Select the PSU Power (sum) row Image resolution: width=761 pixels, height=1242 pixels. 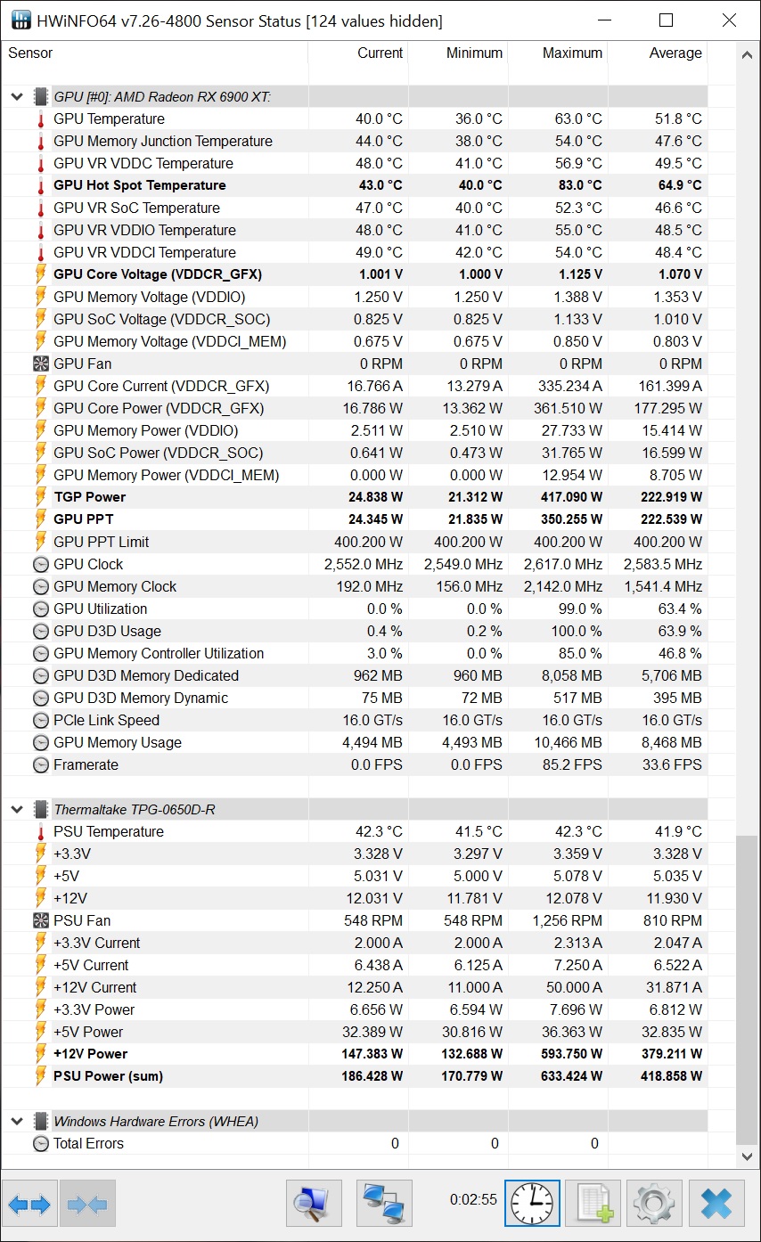pos(108,1076)
